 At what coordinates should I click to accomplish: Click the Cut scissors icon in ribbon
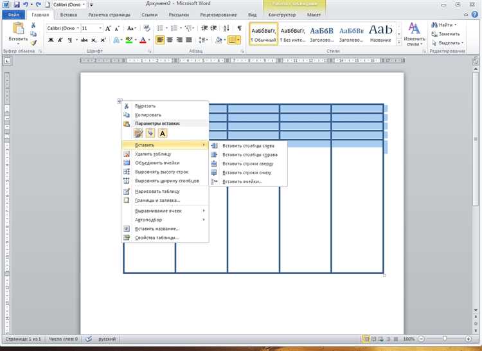[x=33, y=25]
